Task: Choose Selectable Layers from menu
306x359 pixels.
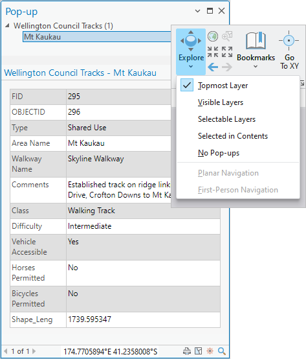Action: pos(226,119)
